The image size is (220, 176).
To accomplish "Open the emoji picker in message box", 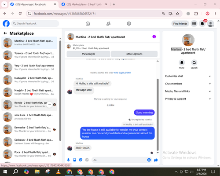I will coord(149,160).
